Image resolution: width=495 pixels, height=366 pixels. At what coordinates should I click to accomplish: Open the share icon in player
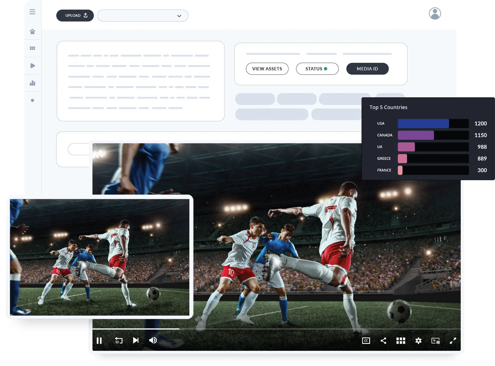pyautogui.click(x=383, y=341)
